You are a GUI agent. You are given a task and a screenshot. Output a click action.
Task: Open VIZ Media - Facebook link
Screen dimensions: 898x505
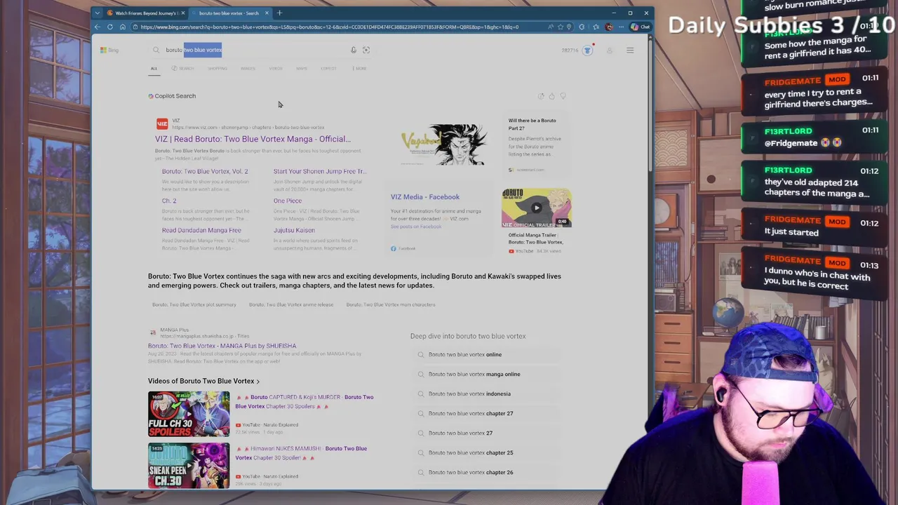point(425,197)
